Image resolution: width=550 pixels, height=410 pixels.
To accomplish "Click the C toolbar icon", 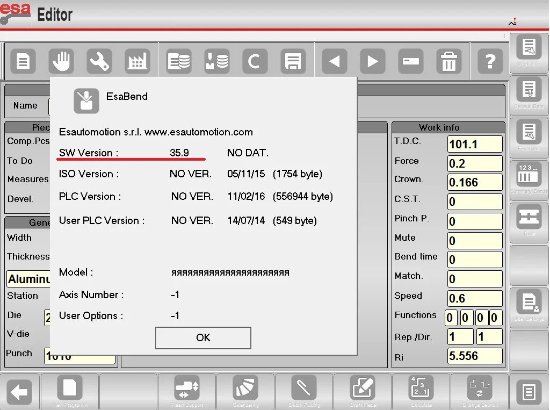I will [255, 61].
